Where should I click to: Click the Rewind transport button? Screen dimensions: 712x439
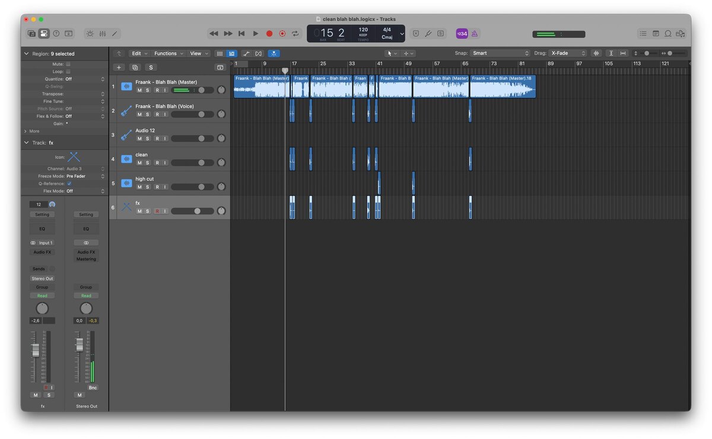coord(214,34)
